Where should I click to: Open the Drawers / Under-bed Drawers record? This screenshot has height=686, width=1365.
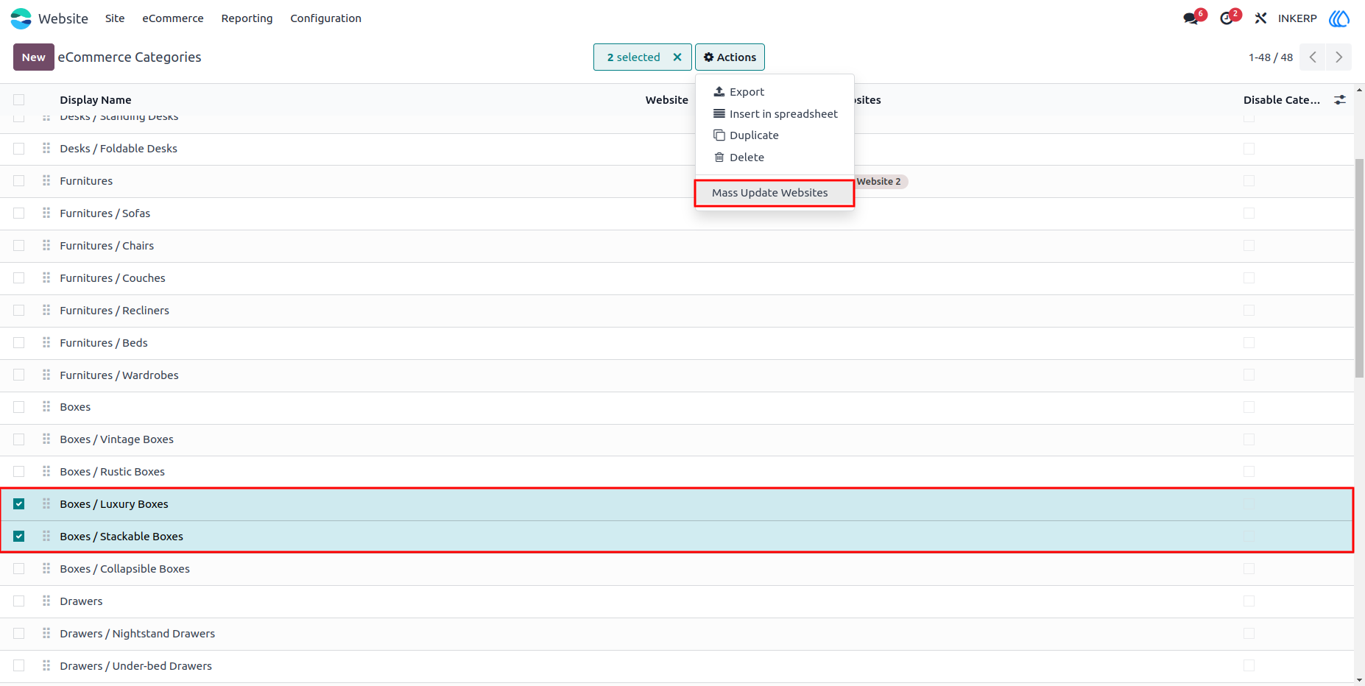pos(136,666)
